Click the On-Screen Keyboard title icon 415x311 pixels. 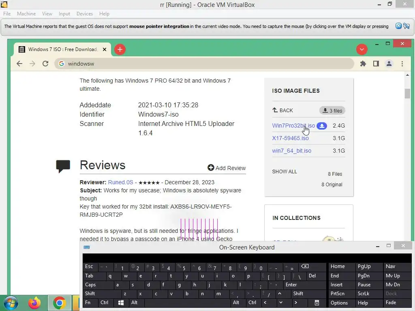[87, 247]
